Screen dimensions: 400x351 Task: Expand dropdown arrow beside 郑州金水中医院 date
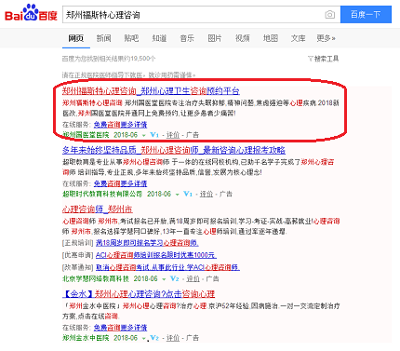click(143, 338)
